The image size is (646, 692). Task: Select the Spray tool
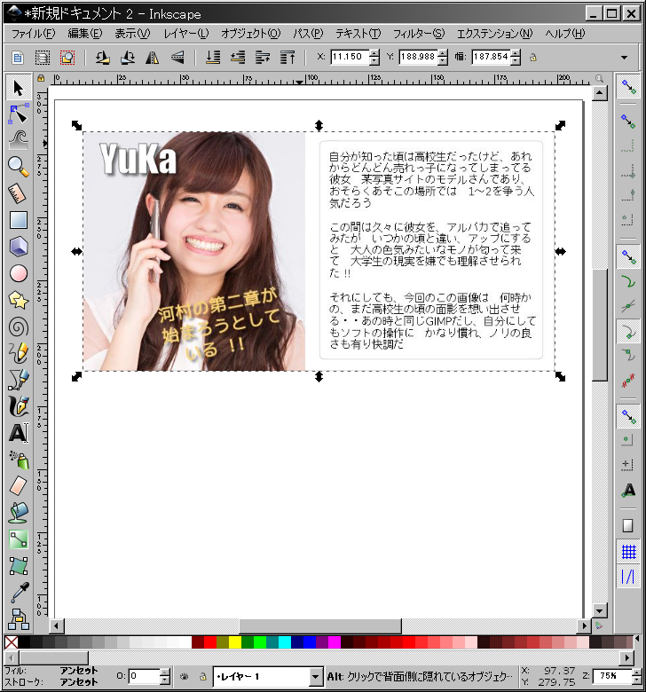(x=19, y=460)
